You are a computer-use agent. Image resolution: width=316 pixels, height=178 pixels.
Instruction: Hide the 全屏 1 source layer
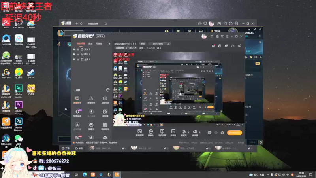pos(74,59)
